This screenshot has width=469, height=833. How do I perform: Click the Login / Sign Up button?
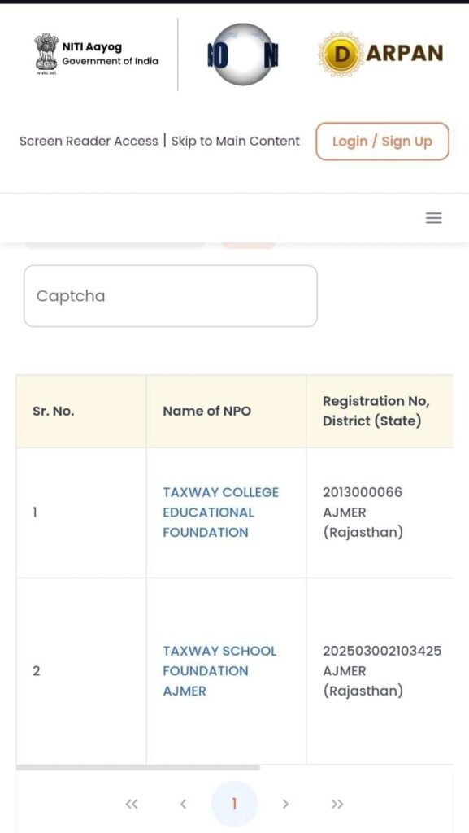(x=383, y=142)
